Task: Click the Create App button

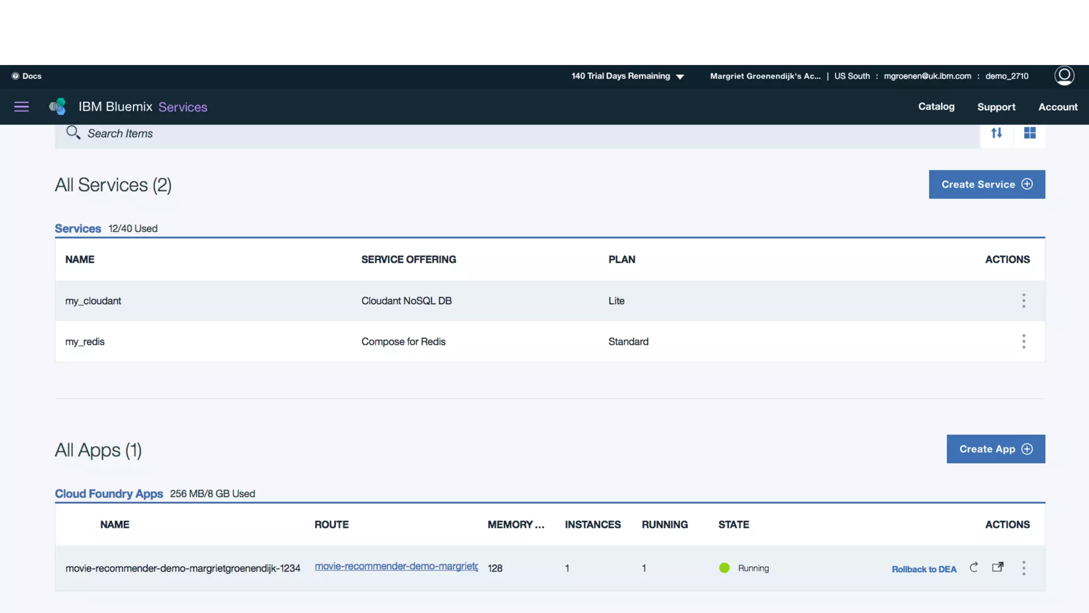Action: pyautogui.click(x=995, y=449)
